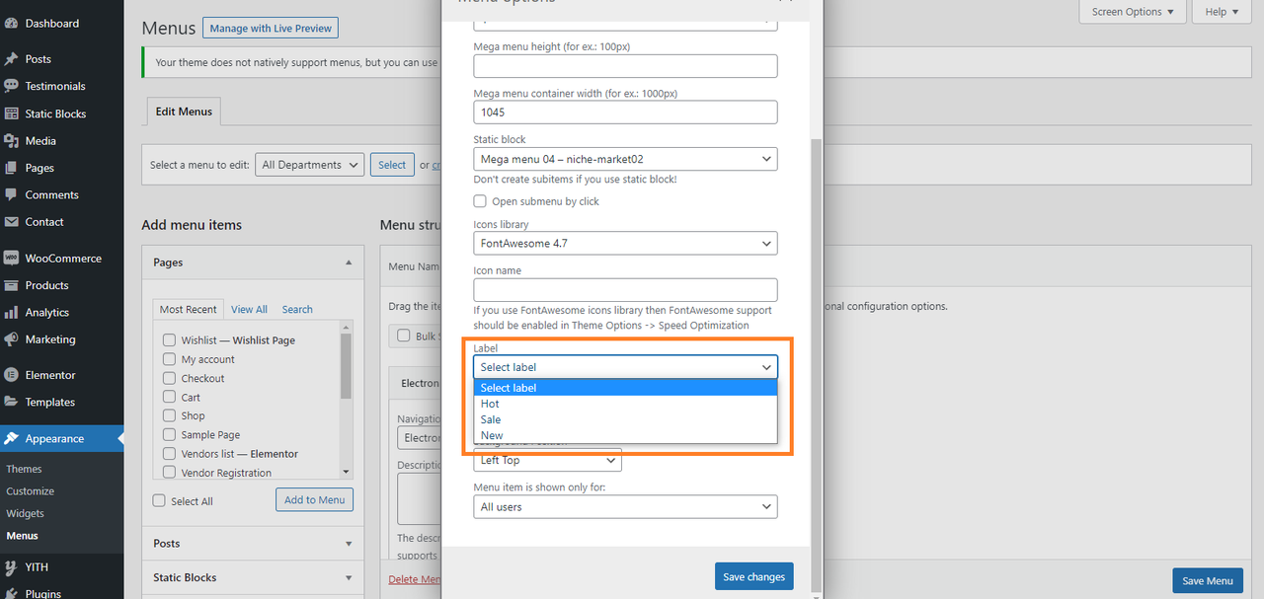The image size is (1264, 599).
Task: Click the Mega menu height field
Action: tap(625, 66)
